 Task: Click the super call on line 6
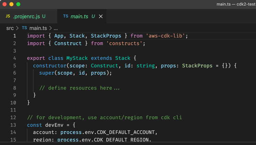(x=47, y=73)
